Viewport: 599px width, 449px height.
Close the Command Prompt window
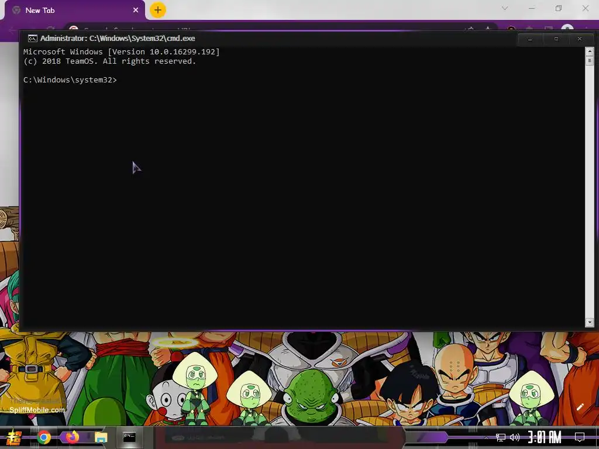(580, 39)
